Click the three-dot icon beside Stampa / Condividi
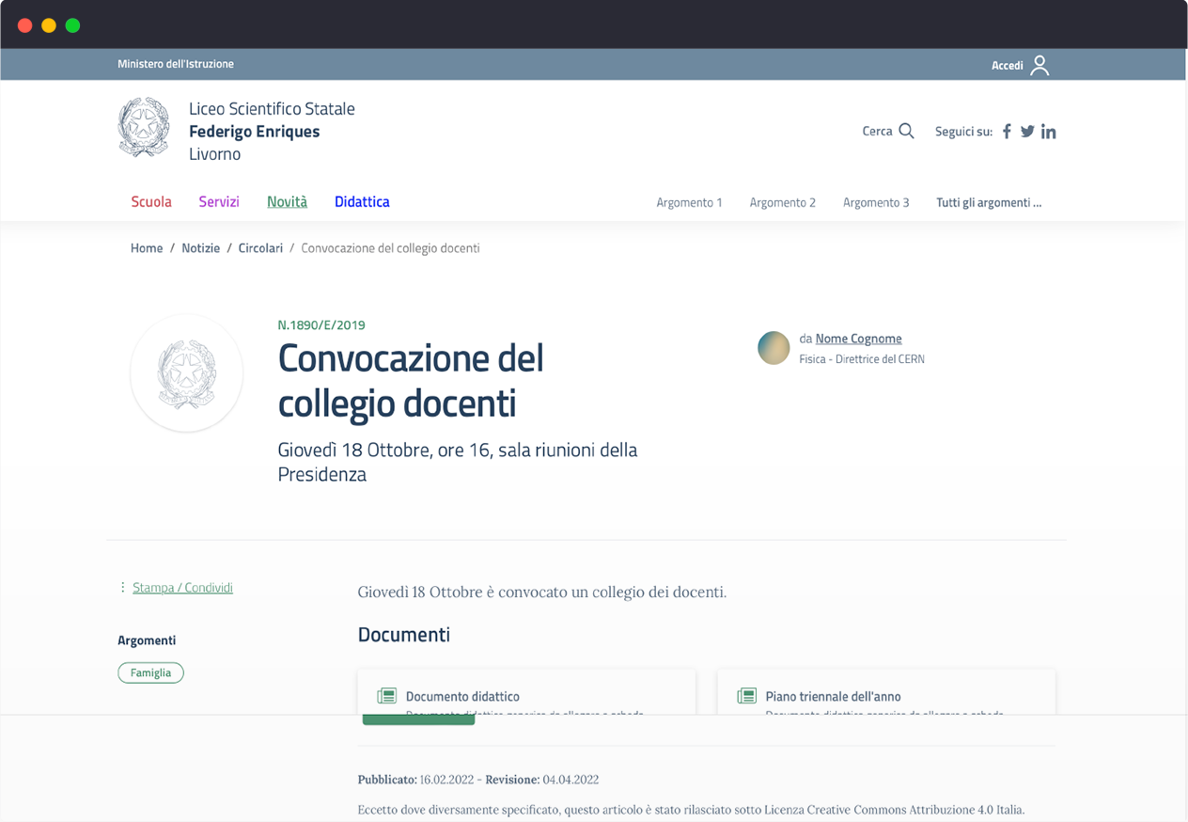Image resolution: width=1188 pixels, height=822 pixels. [x=122, y=588]
